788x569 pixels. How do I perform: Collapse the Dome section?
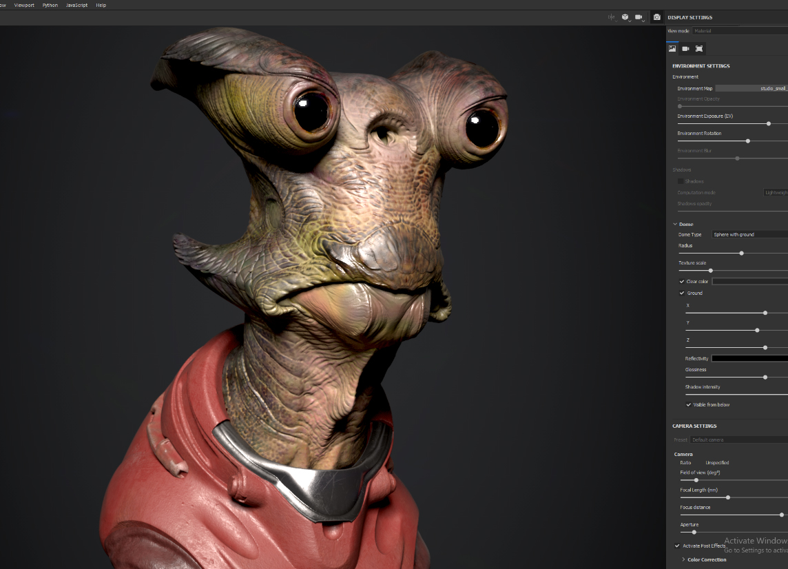[675, 224]
